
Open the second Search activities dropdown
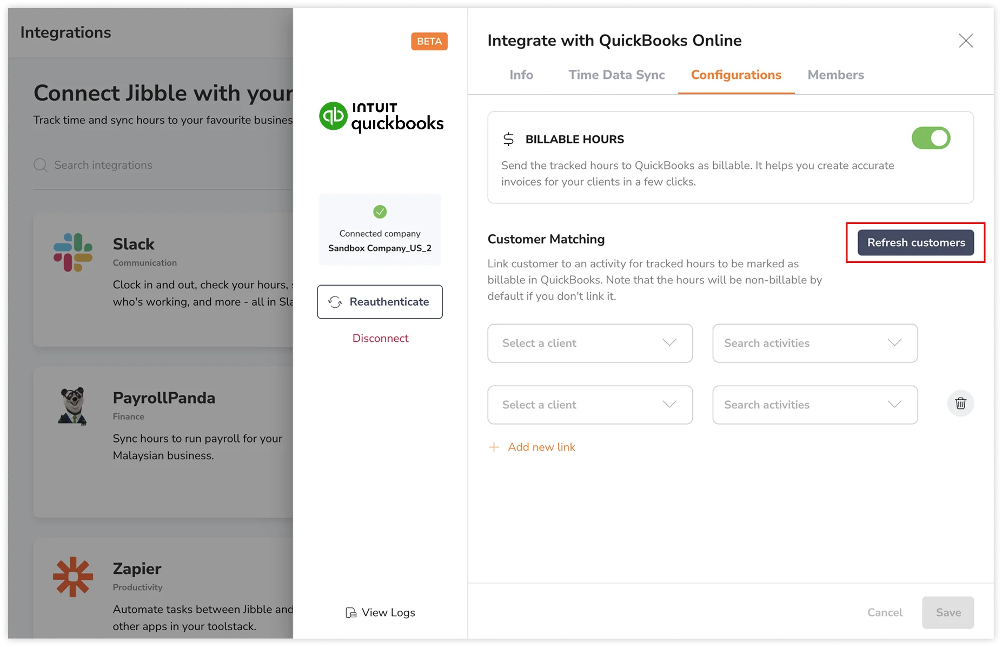(x=815, y=405)
